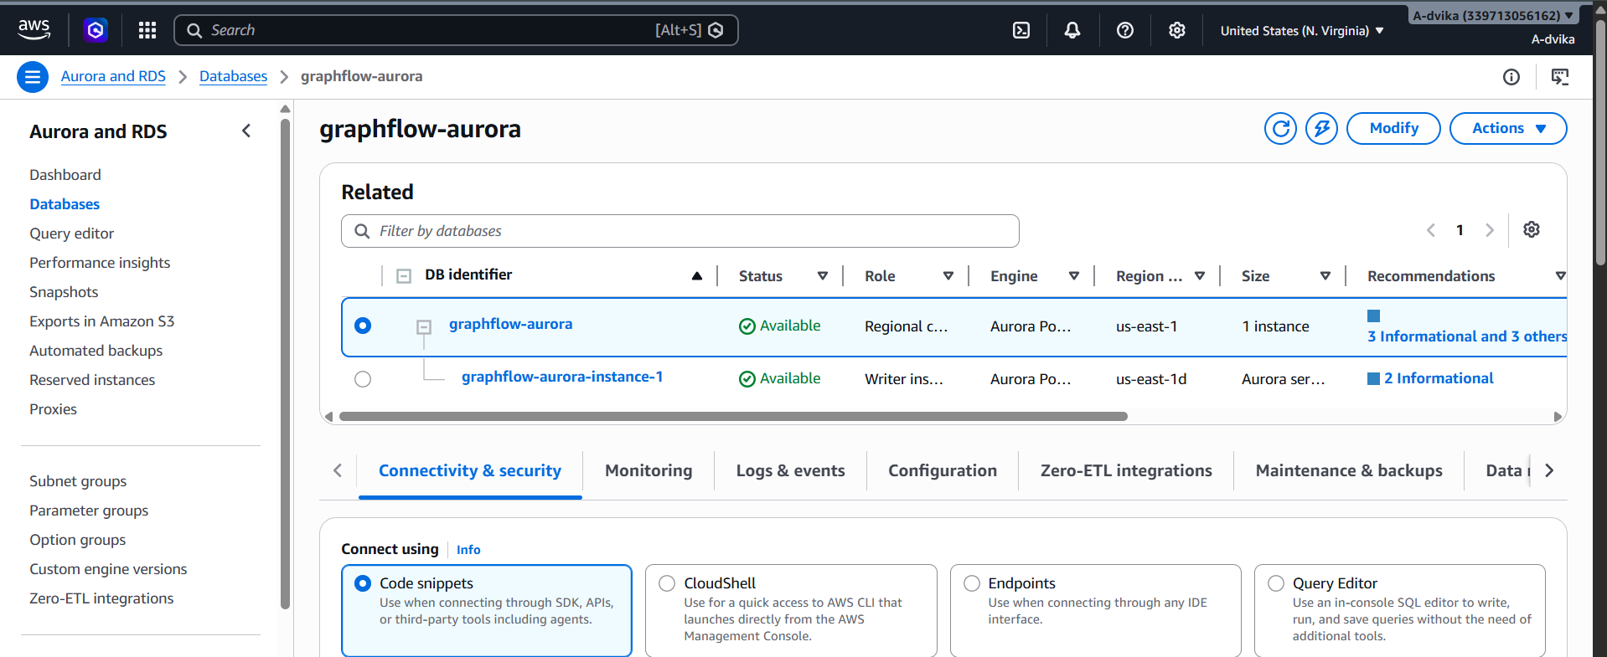Switch to the Logs & events tab
The height and width of the screenshot is (657, 1607).
pos(790,471)
